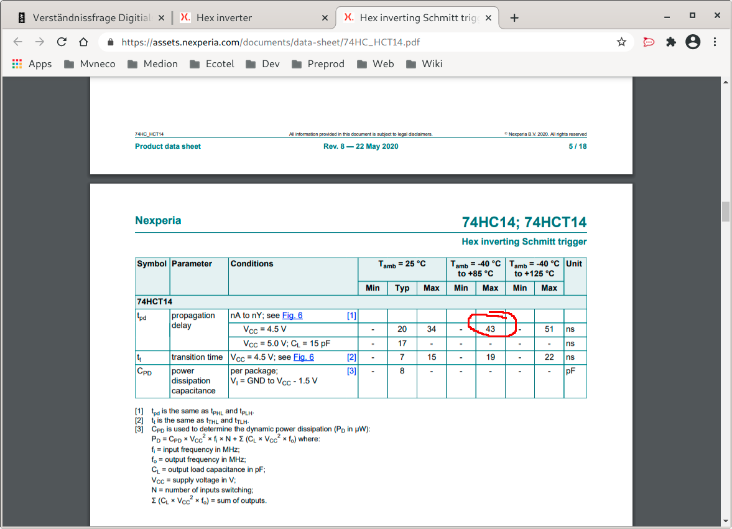Image resolution: width=732 pixels, height=529 pixels.
Task: Click 'N = number of inputs switching' line
Action: pyautogui.click(x=202, y=490)
